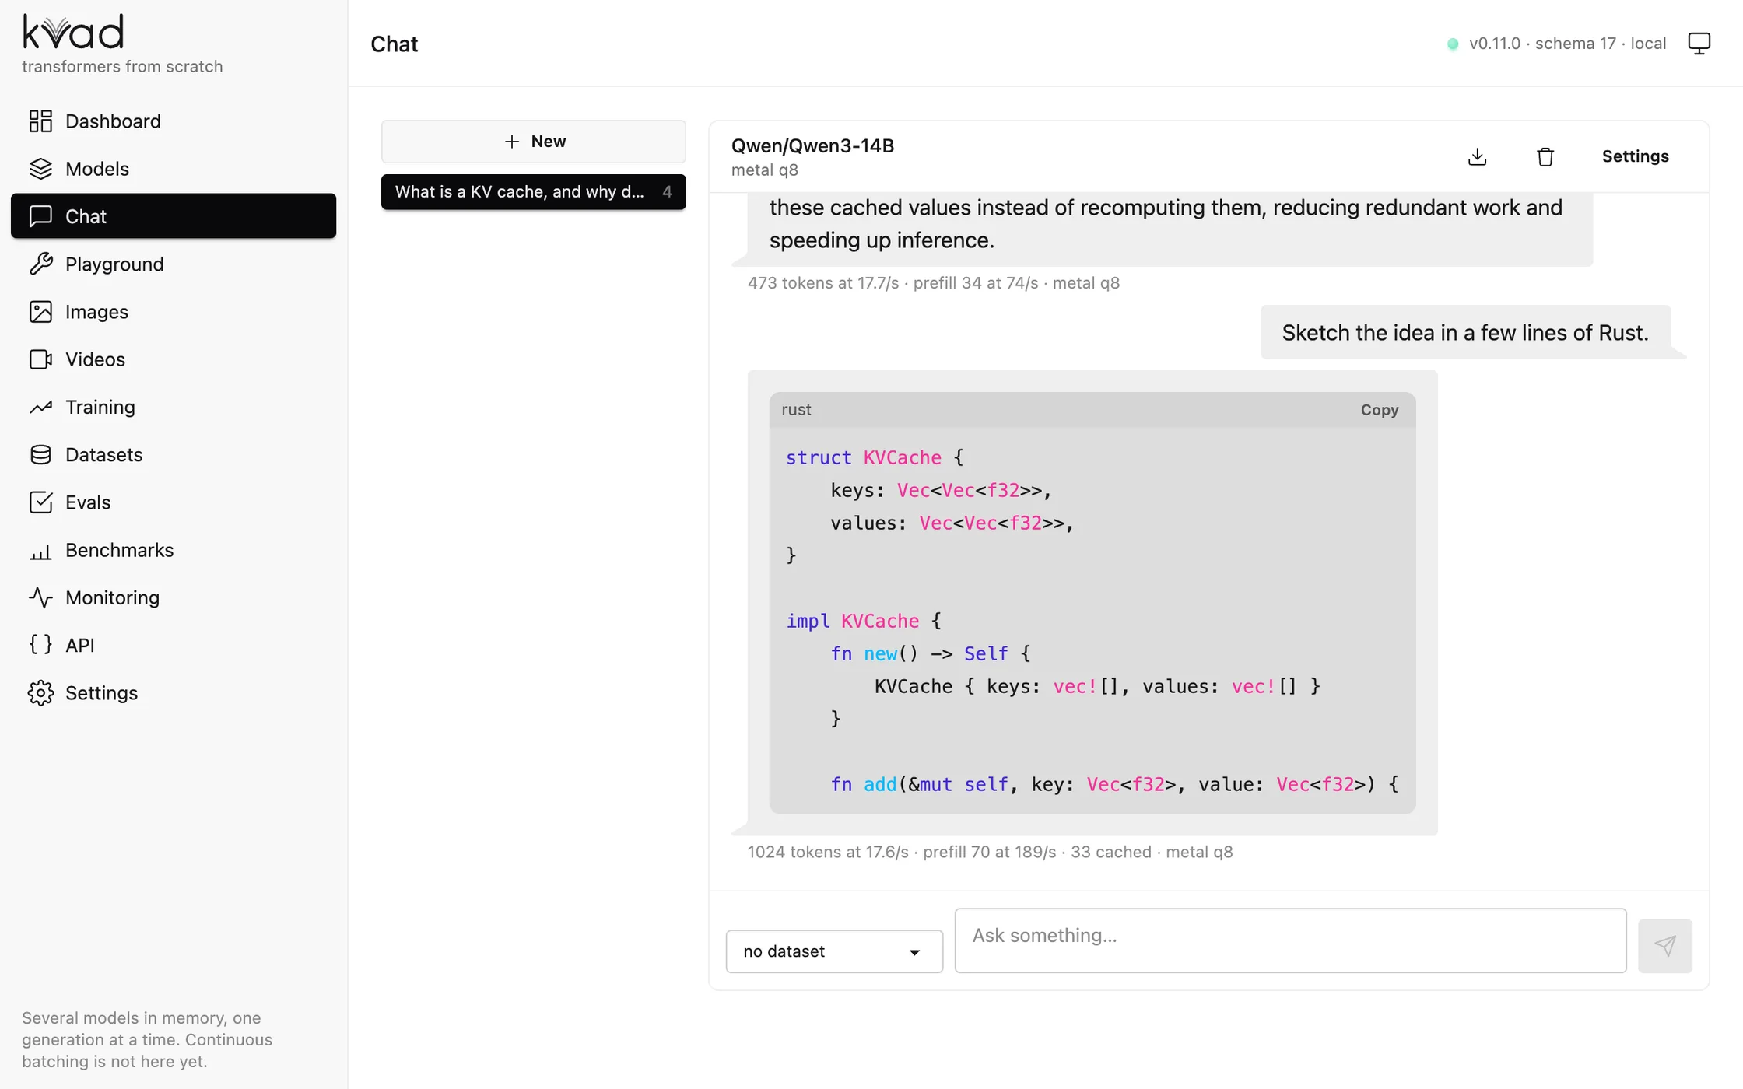Click the '1024 tokens at 17.6/s' stats line
The image size is (1743, 1089).
[x=990, y=852]
